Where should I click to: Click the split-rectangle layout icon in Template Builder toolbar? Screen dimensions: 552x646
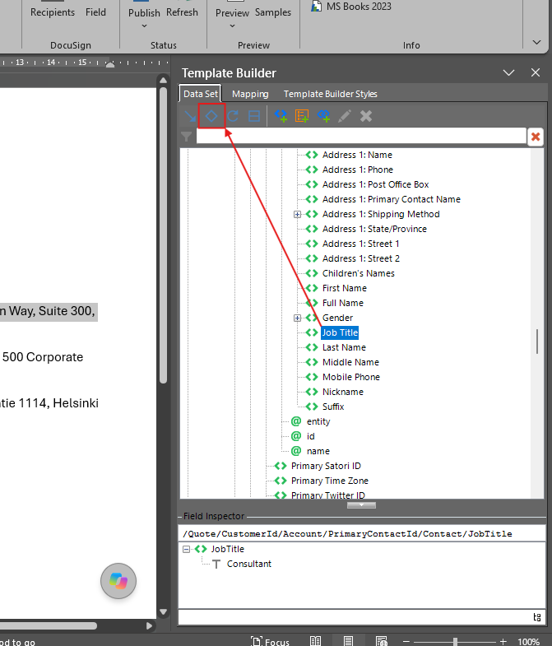point(254,116)
